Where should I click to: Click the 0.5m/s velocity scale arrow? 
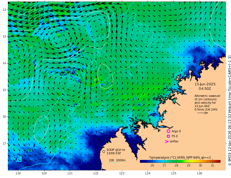[203, 113]
